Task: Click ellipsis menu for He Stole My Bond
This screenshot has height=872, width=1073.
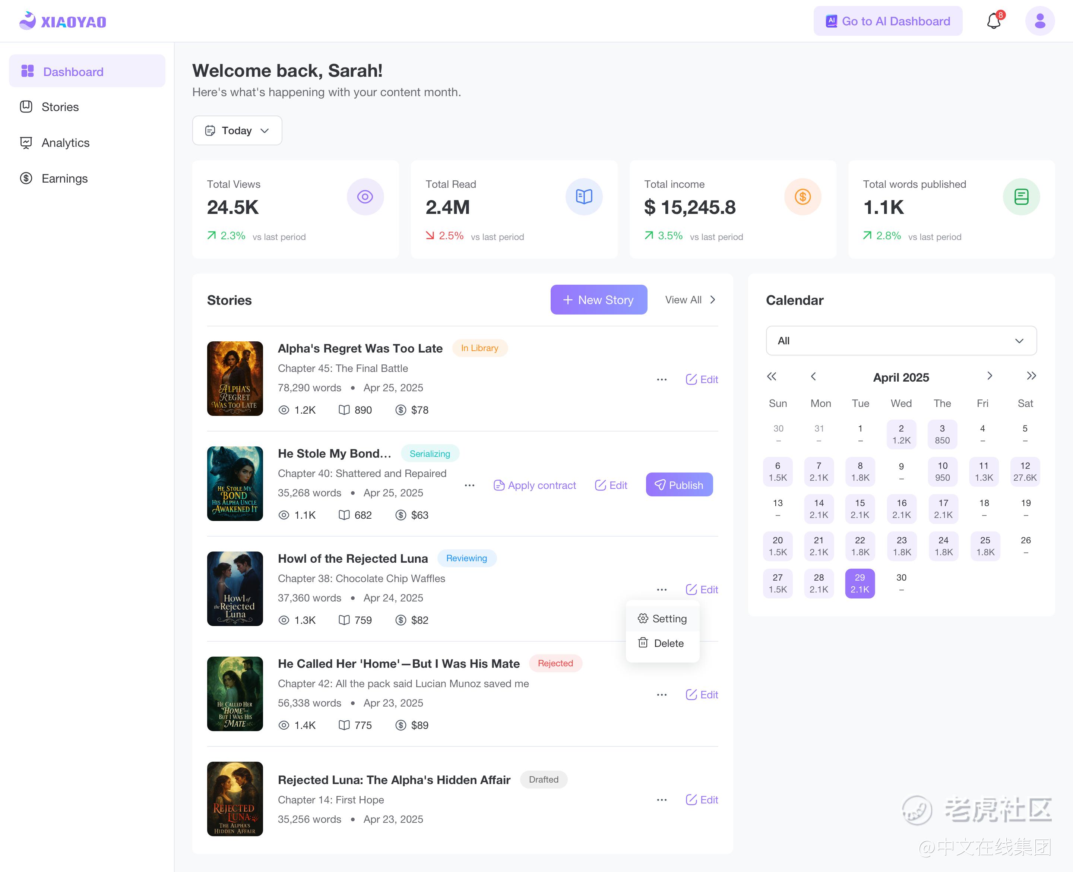Action: tap(469, 485)
